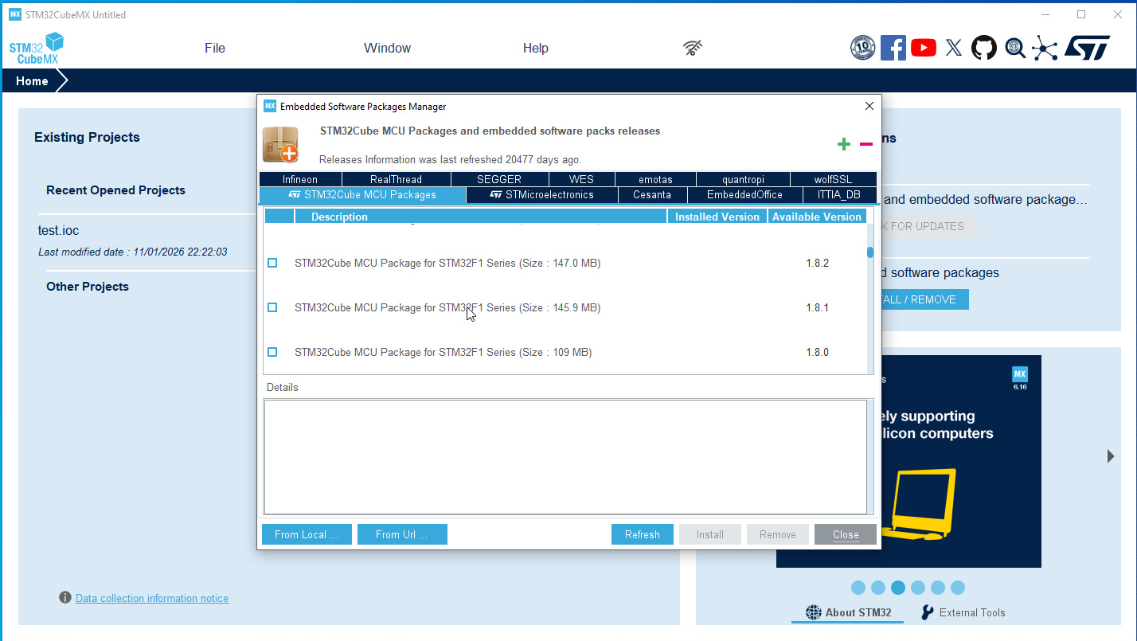Click the MX app icon in the main title bar
The height and width of the screenshot is (641, 1137).
[15, 14]
